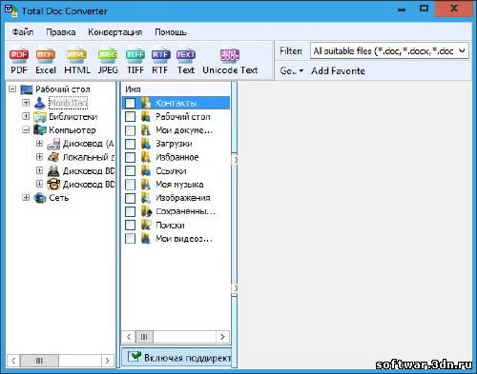
Task: Click the Контакты folder icon
Action: click(x=146, y=103)
